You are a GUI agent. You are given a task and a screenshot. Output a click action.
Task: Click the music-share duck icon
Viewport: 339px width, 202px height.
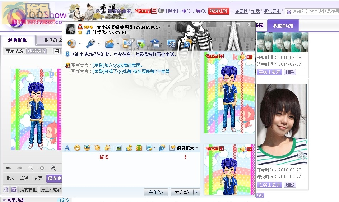[x=129, y=148]
